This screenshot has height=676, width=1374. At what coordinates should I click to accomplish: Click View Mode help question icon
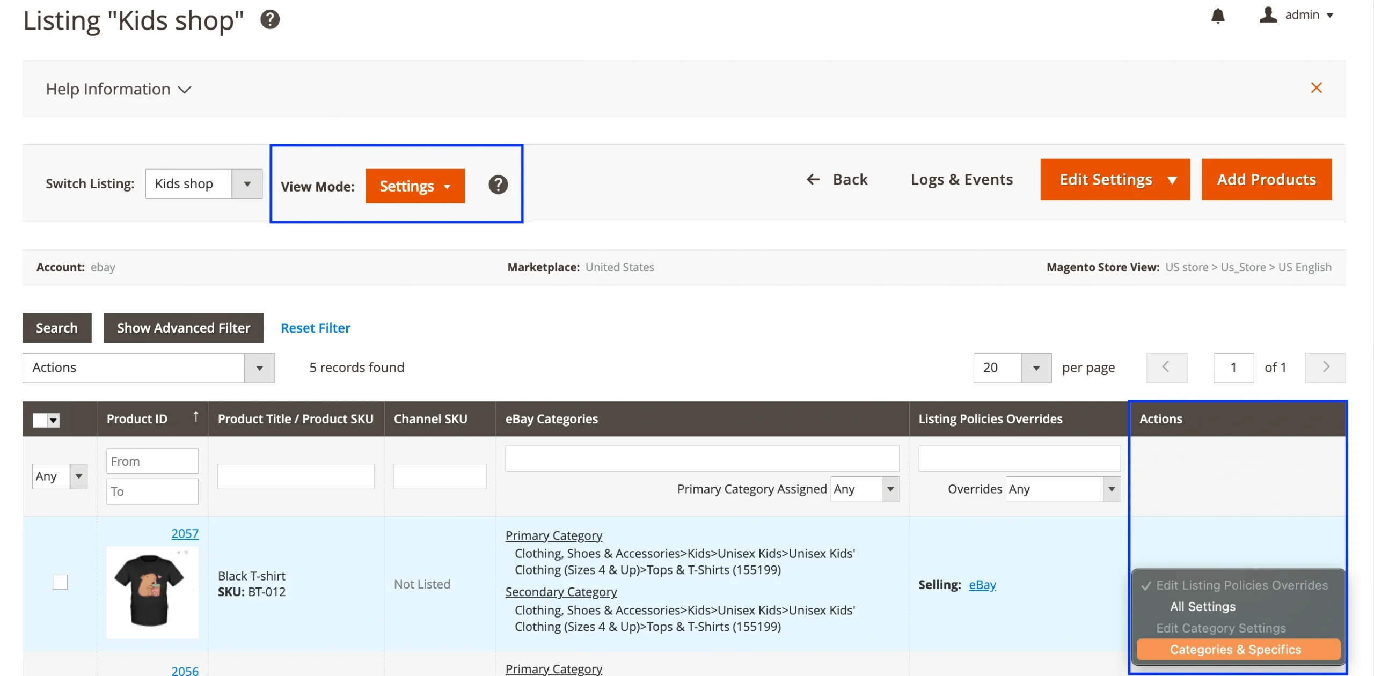point(498,185)
